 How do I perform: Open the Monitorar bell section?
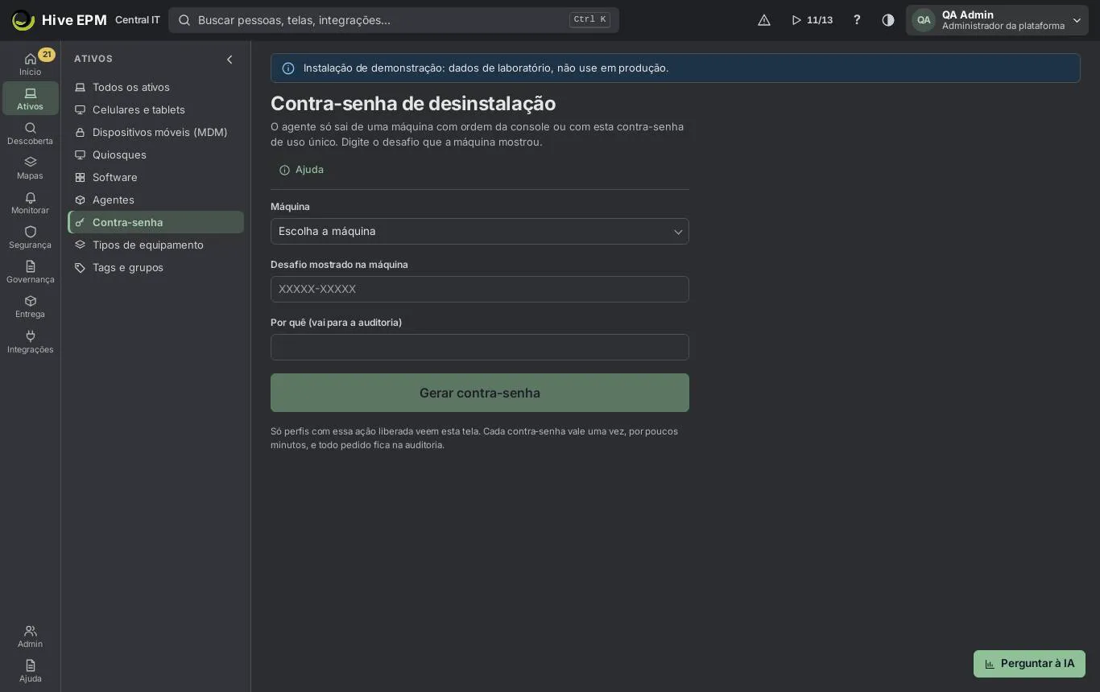click(31, 202)
